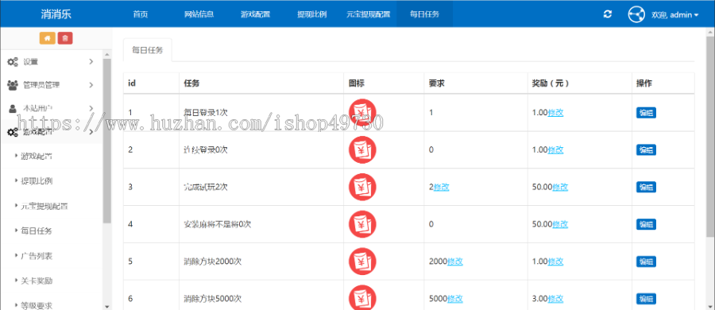Click 修改 reward link for 安装麻将不是将0次
The image size is (715, 310).
pos(560,224)
